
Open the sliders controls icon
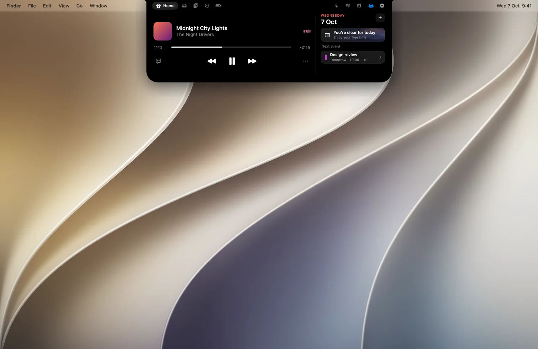(348, 6)
